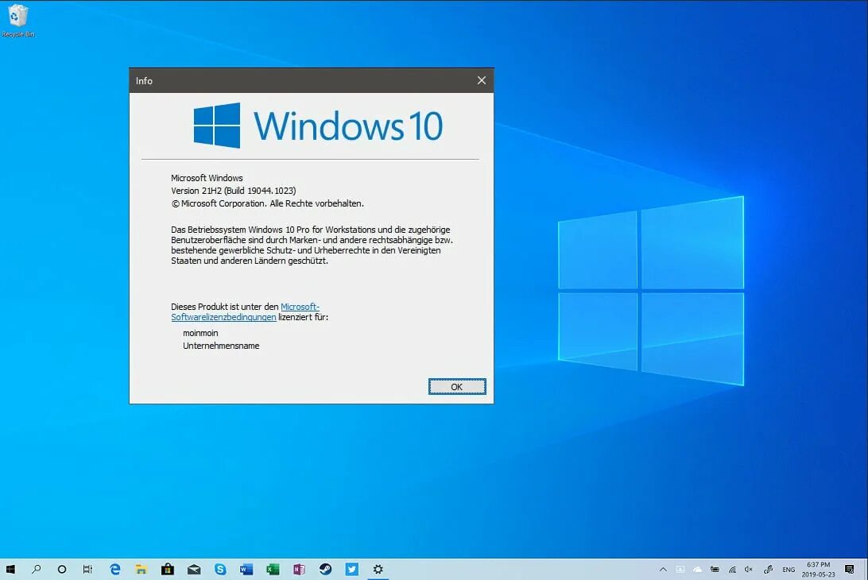This screenshot has width=868, height=580.
Task: Close the Info dialog window
Action: [482, 80]
